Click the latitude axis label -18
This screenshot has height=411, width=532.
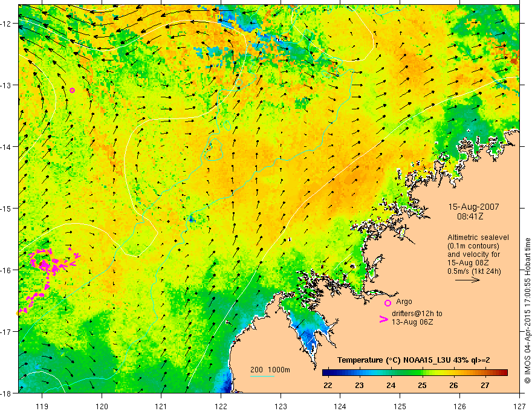click(7, 393)
